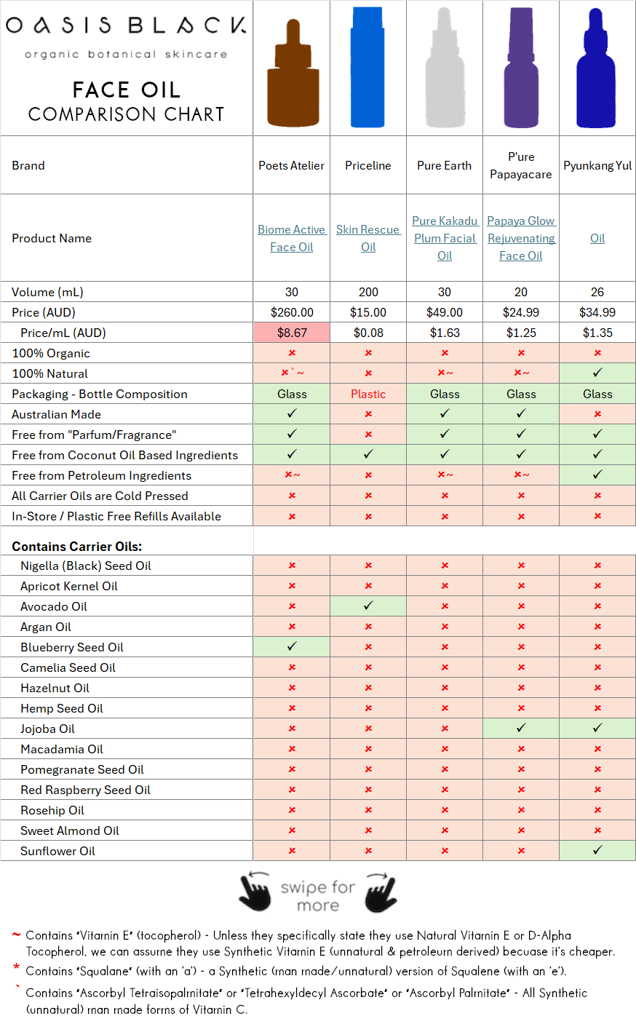The width and height of the screenshot is (636, 1019).
Task: Click Argan Oil cross under Priceline
Action: (x=368, y=627)
